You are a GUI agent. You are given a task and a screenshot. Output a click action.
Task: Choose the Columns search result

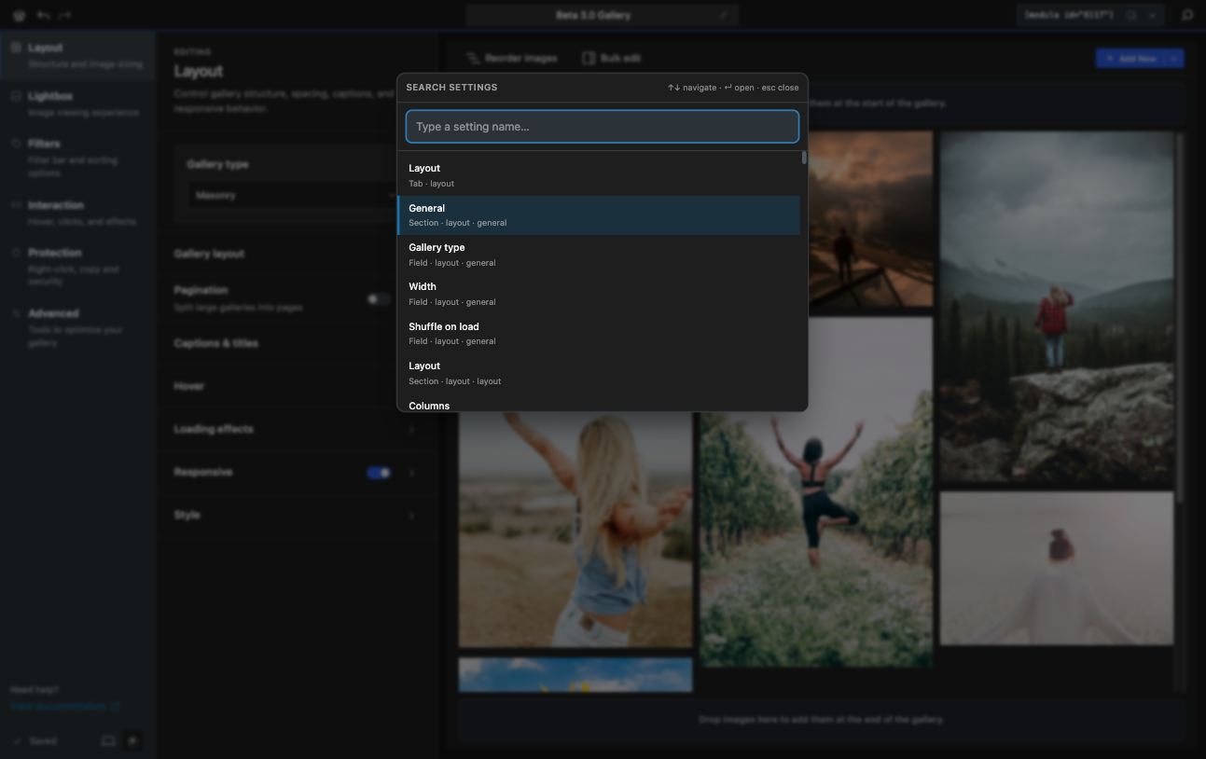pos(599,403)
